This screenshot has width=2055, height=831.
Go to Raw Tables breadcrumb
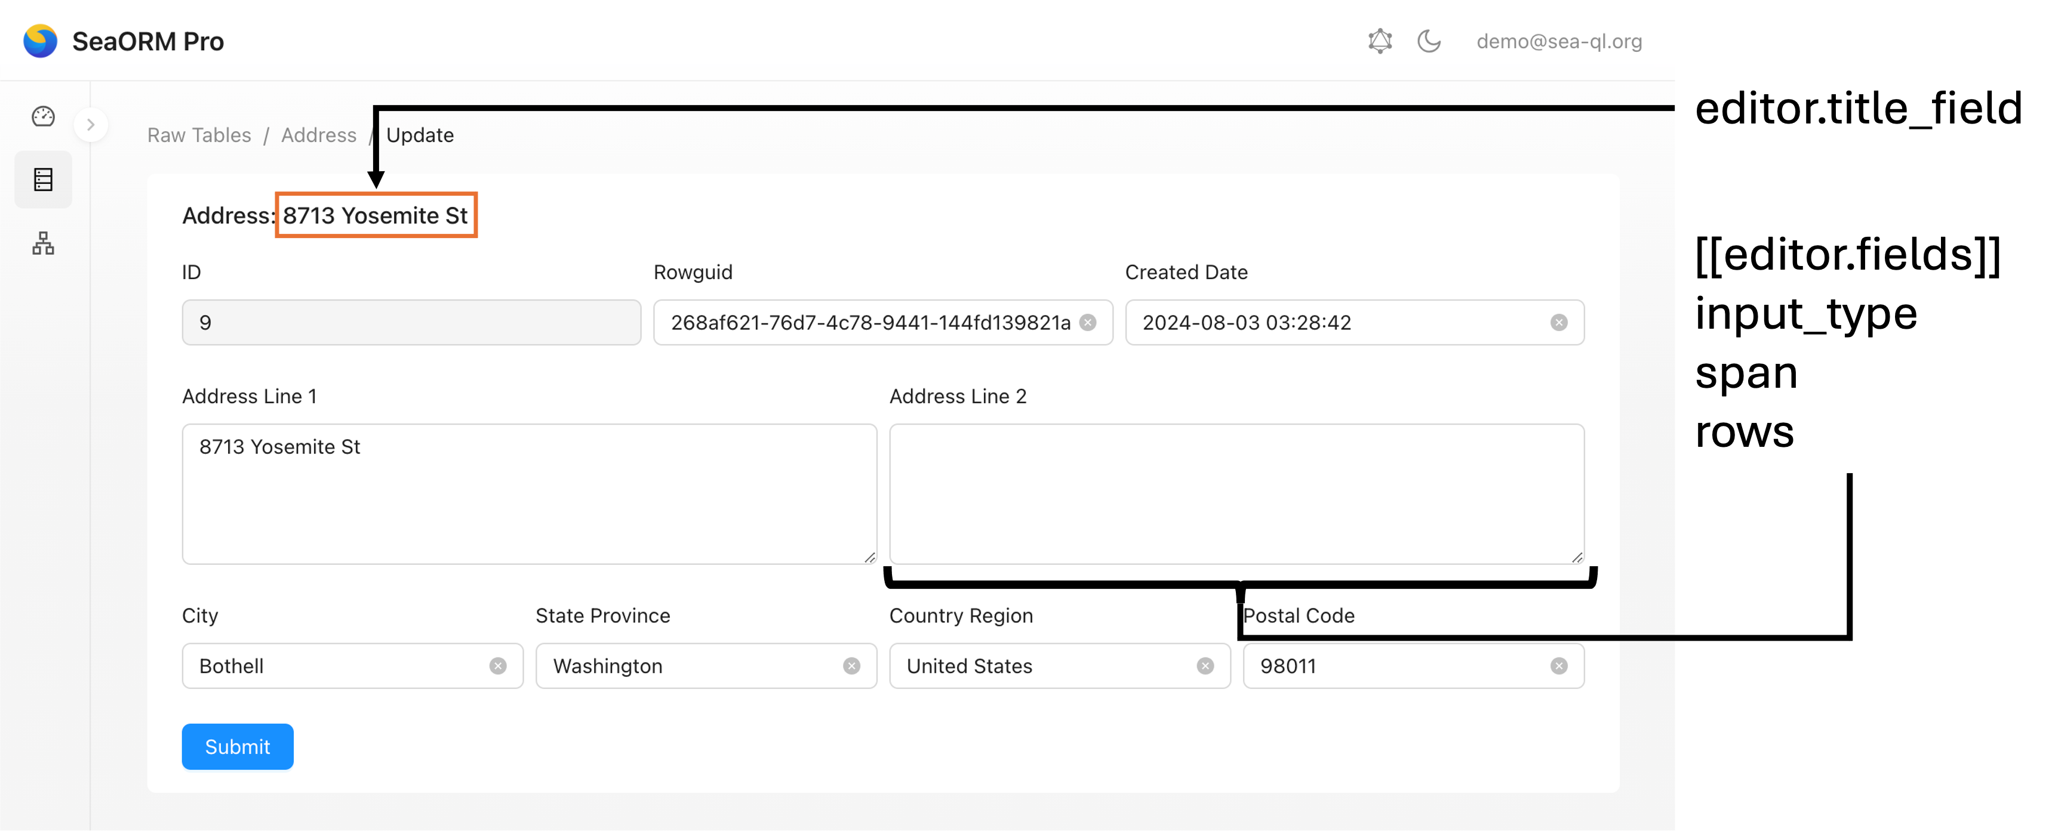pos(199,135)
